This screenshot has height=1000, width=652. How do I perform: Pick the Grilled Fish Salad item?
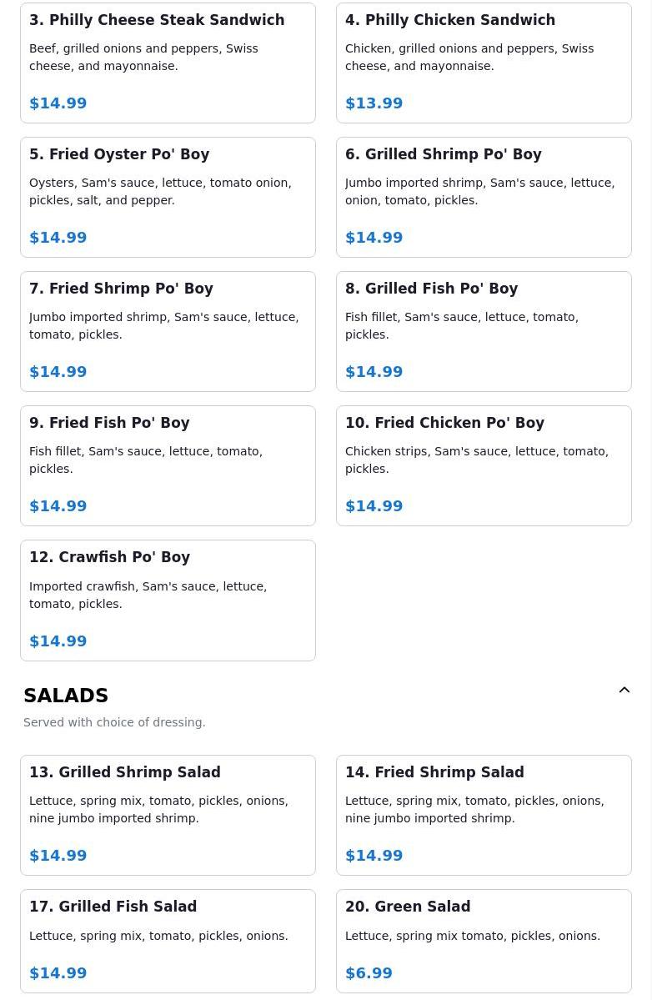(x=168, y=941)
